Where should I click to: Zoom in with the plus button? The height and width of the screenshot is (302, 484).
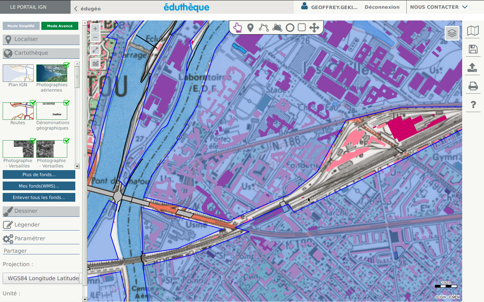click(x=95, y=29)
